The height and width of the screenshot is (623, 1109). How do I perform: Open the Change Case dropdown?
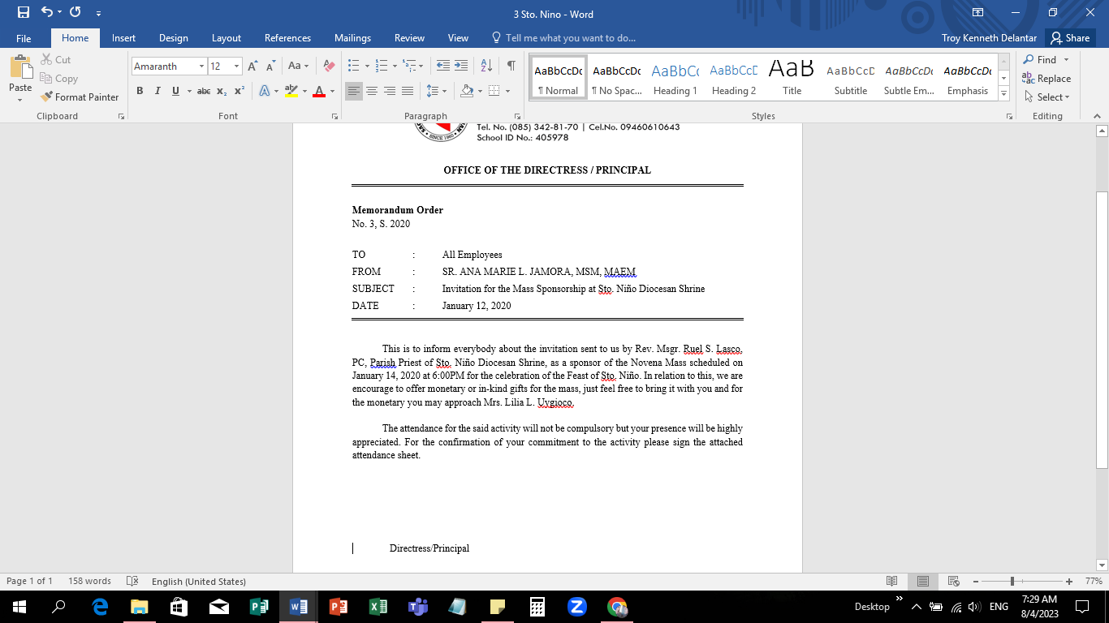[x=298, y=66]
